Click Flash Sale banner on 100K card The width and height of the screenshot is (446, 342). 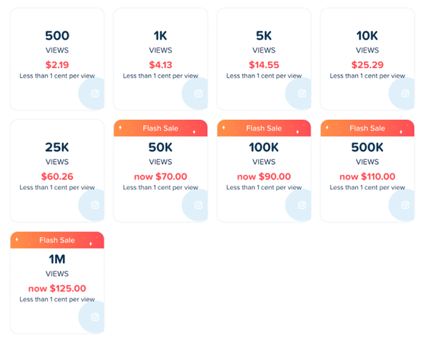pyautogui.click(x=264, y=129)
